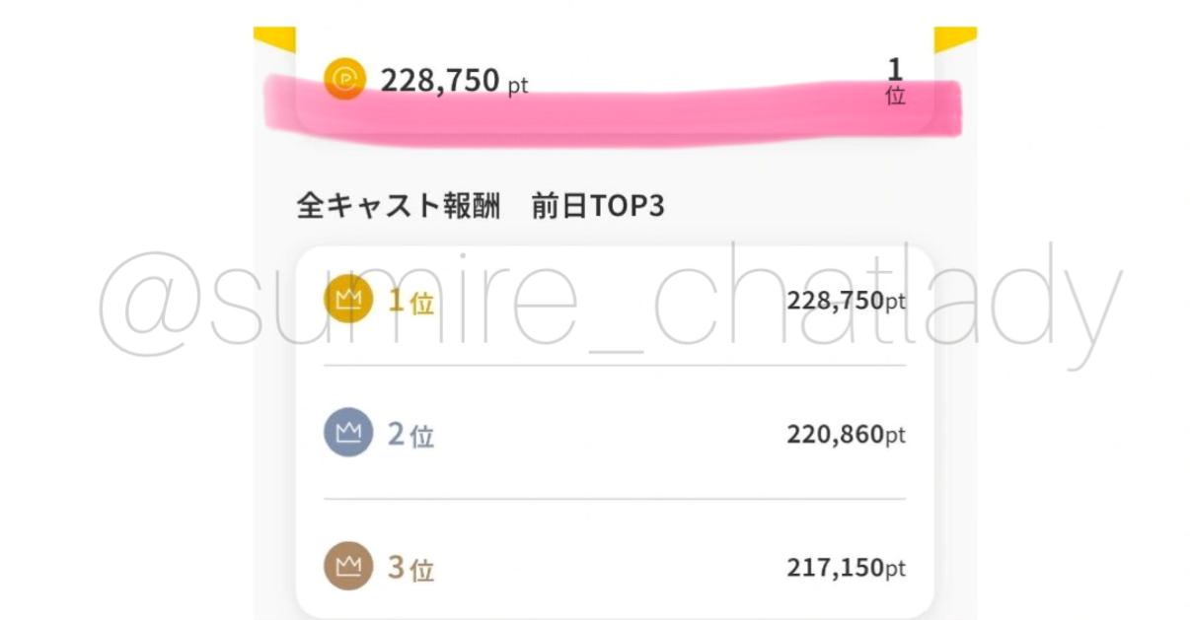The image size is (1190, 620).
Task: Click the 220,860pt second-place value
Action: point(846,434)
